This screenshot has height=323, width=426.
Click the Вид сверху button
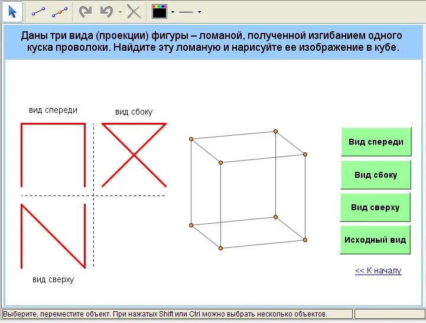tap(375, 207)
